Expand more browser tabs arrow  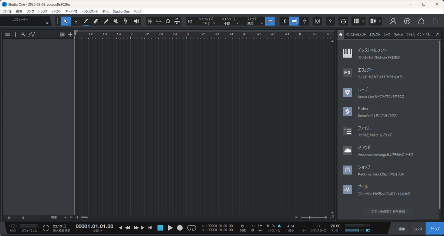423,34
